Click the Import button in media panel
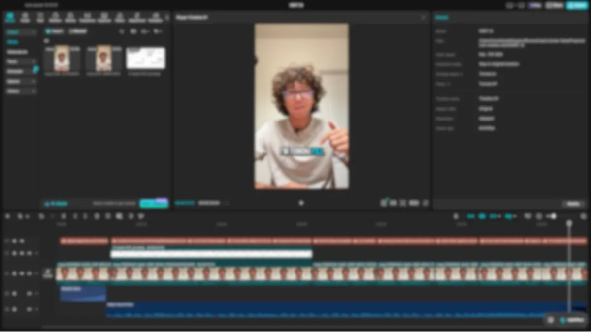 pos(54,31)
